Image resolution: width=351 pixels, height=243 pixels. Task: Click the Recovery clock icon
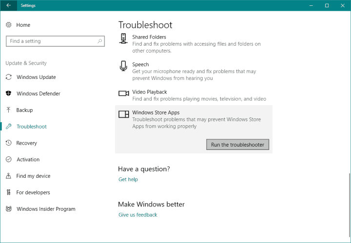tap(8, 143)
